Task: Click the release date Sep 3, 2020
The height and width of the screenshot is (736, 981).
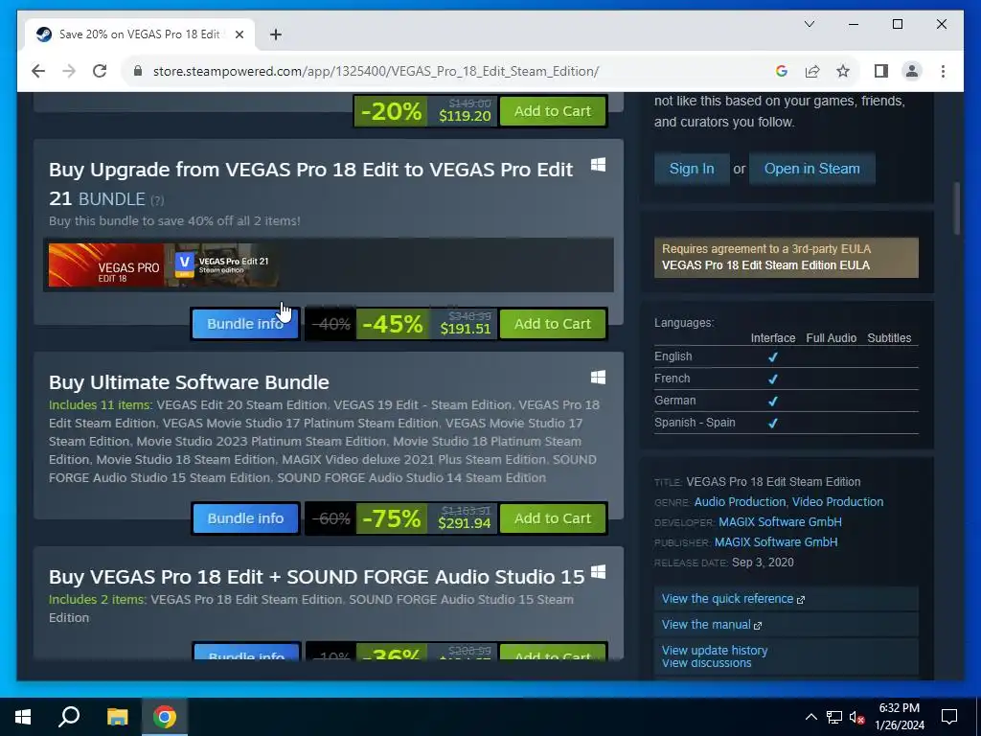Action: [763, 562]
